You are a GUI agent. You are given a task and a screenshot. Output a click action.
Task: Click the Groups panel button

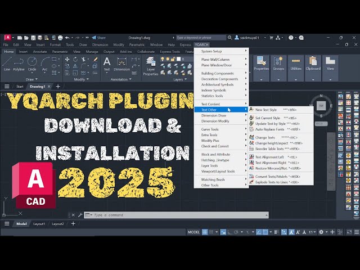tap(278, 68)
